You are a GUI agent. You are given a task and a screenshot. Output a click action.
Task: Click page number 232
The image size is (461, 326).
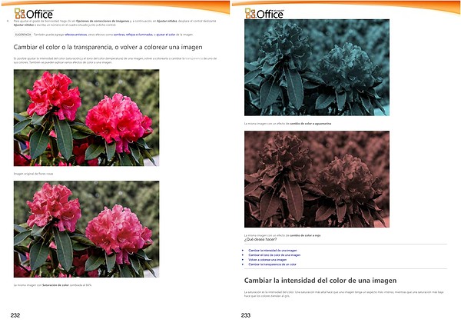tap(15, 316)
